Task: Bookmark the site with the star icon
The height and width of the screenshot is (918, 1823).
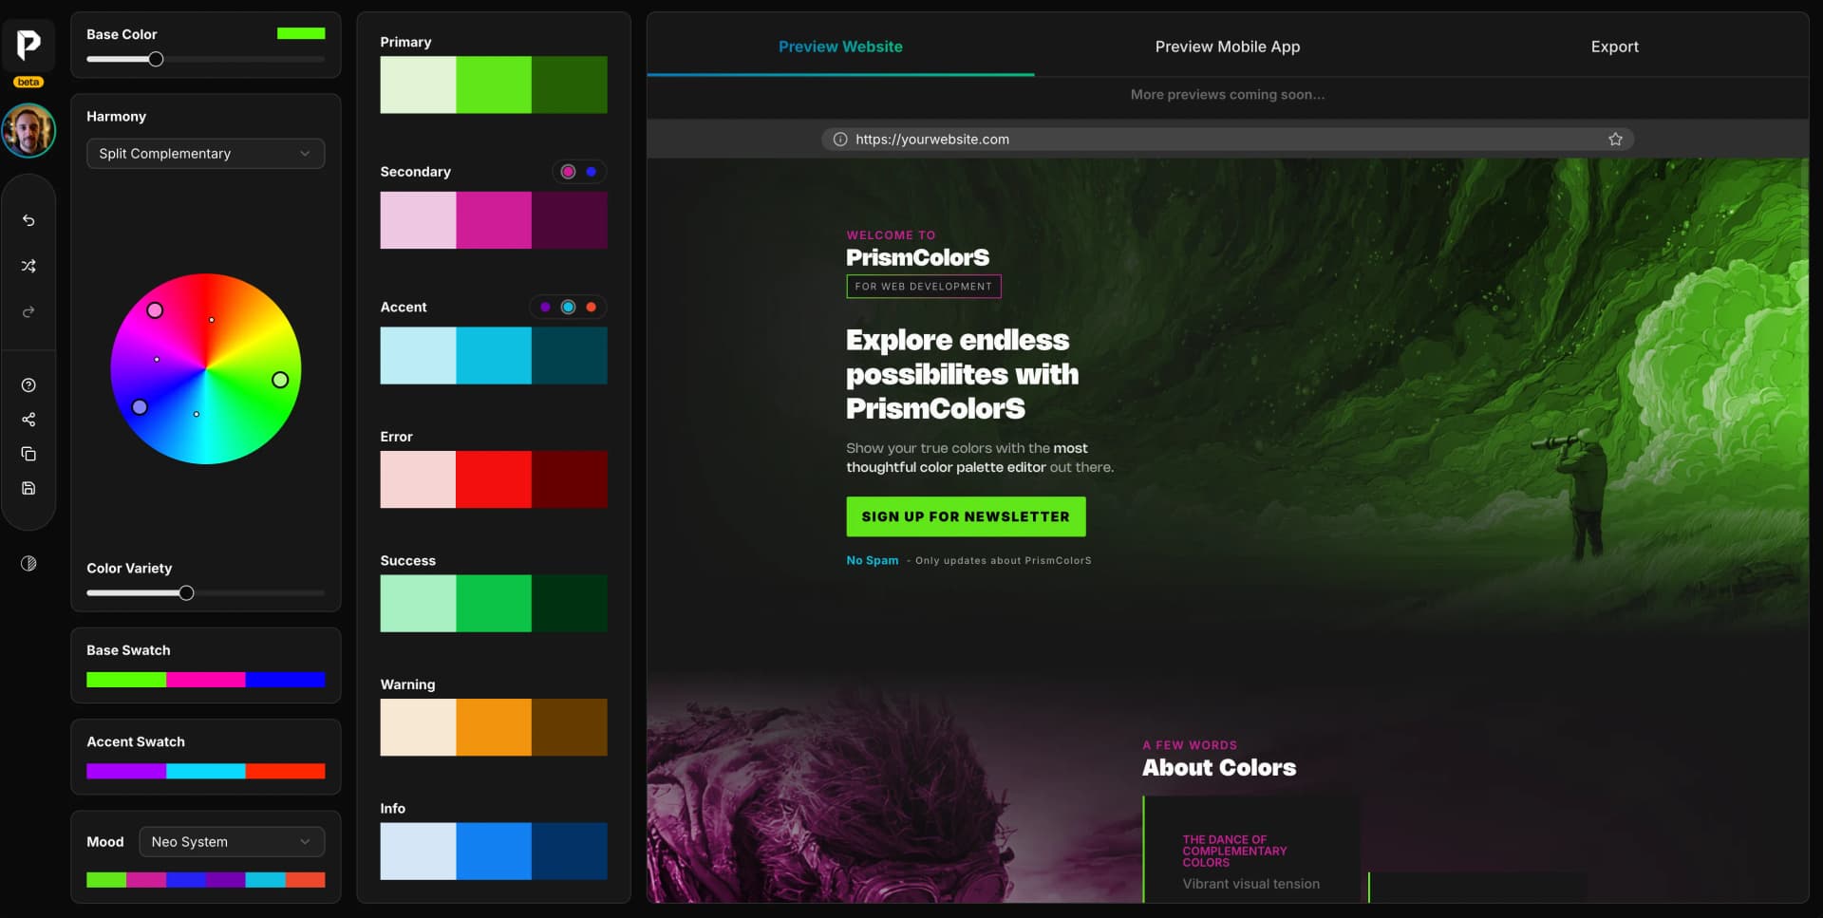Action: tap(1615, 140)
